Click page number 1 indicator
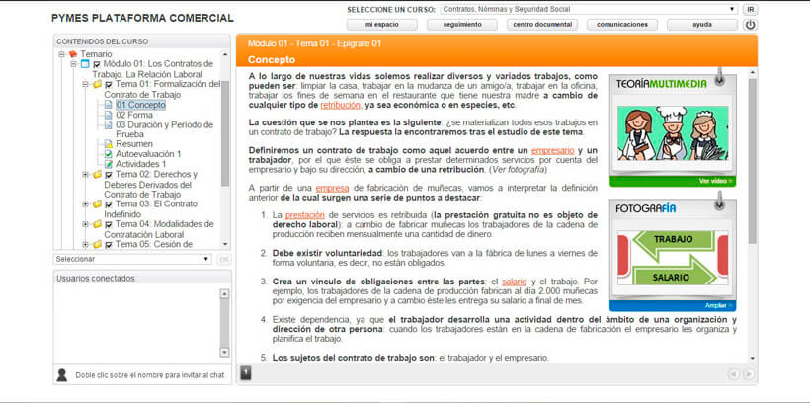 click(x=246, y=373)
